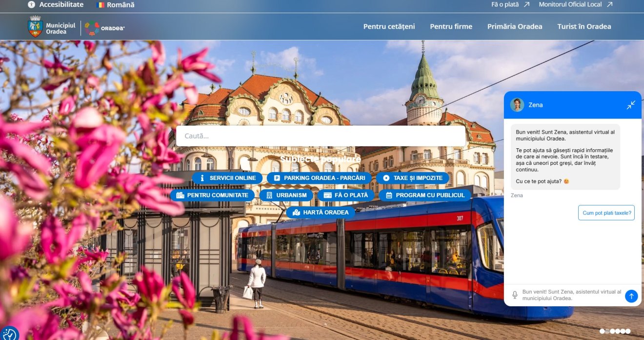Select the last carousel slide dot
Screen dimensions: 644x340
[628, 331]
